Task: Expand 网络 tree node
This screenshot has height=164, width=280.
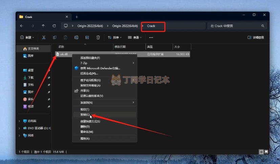Action: click(19, 136)
